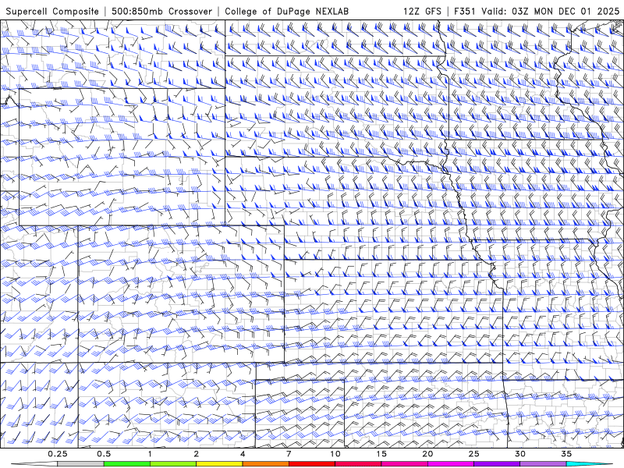Click the light purple 30–35 color bar segment
This screenshot has height=468, width=624.
click(x=543, y=464)
